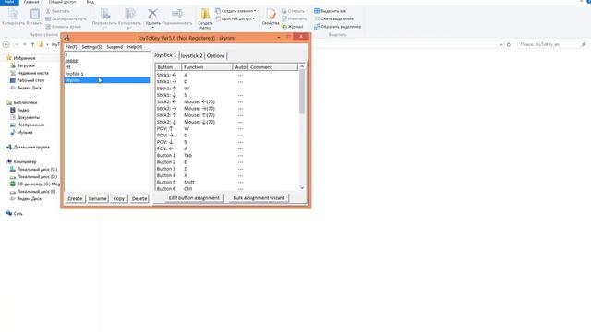Select the Button 6 row mapped to Ctrl

coord(227,188)
